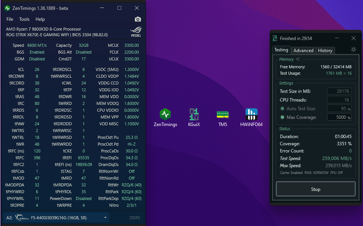Click the Auto Test Size percent field

pos(339,109)
